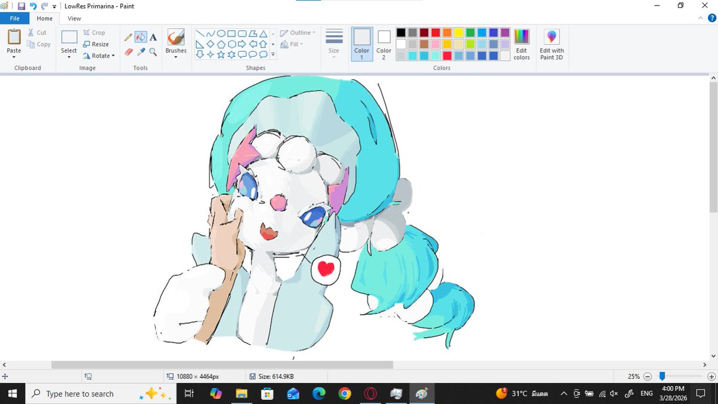Open Microsoft Edge from the taskbar
718x404 pixels.
(x=319, y=394)
